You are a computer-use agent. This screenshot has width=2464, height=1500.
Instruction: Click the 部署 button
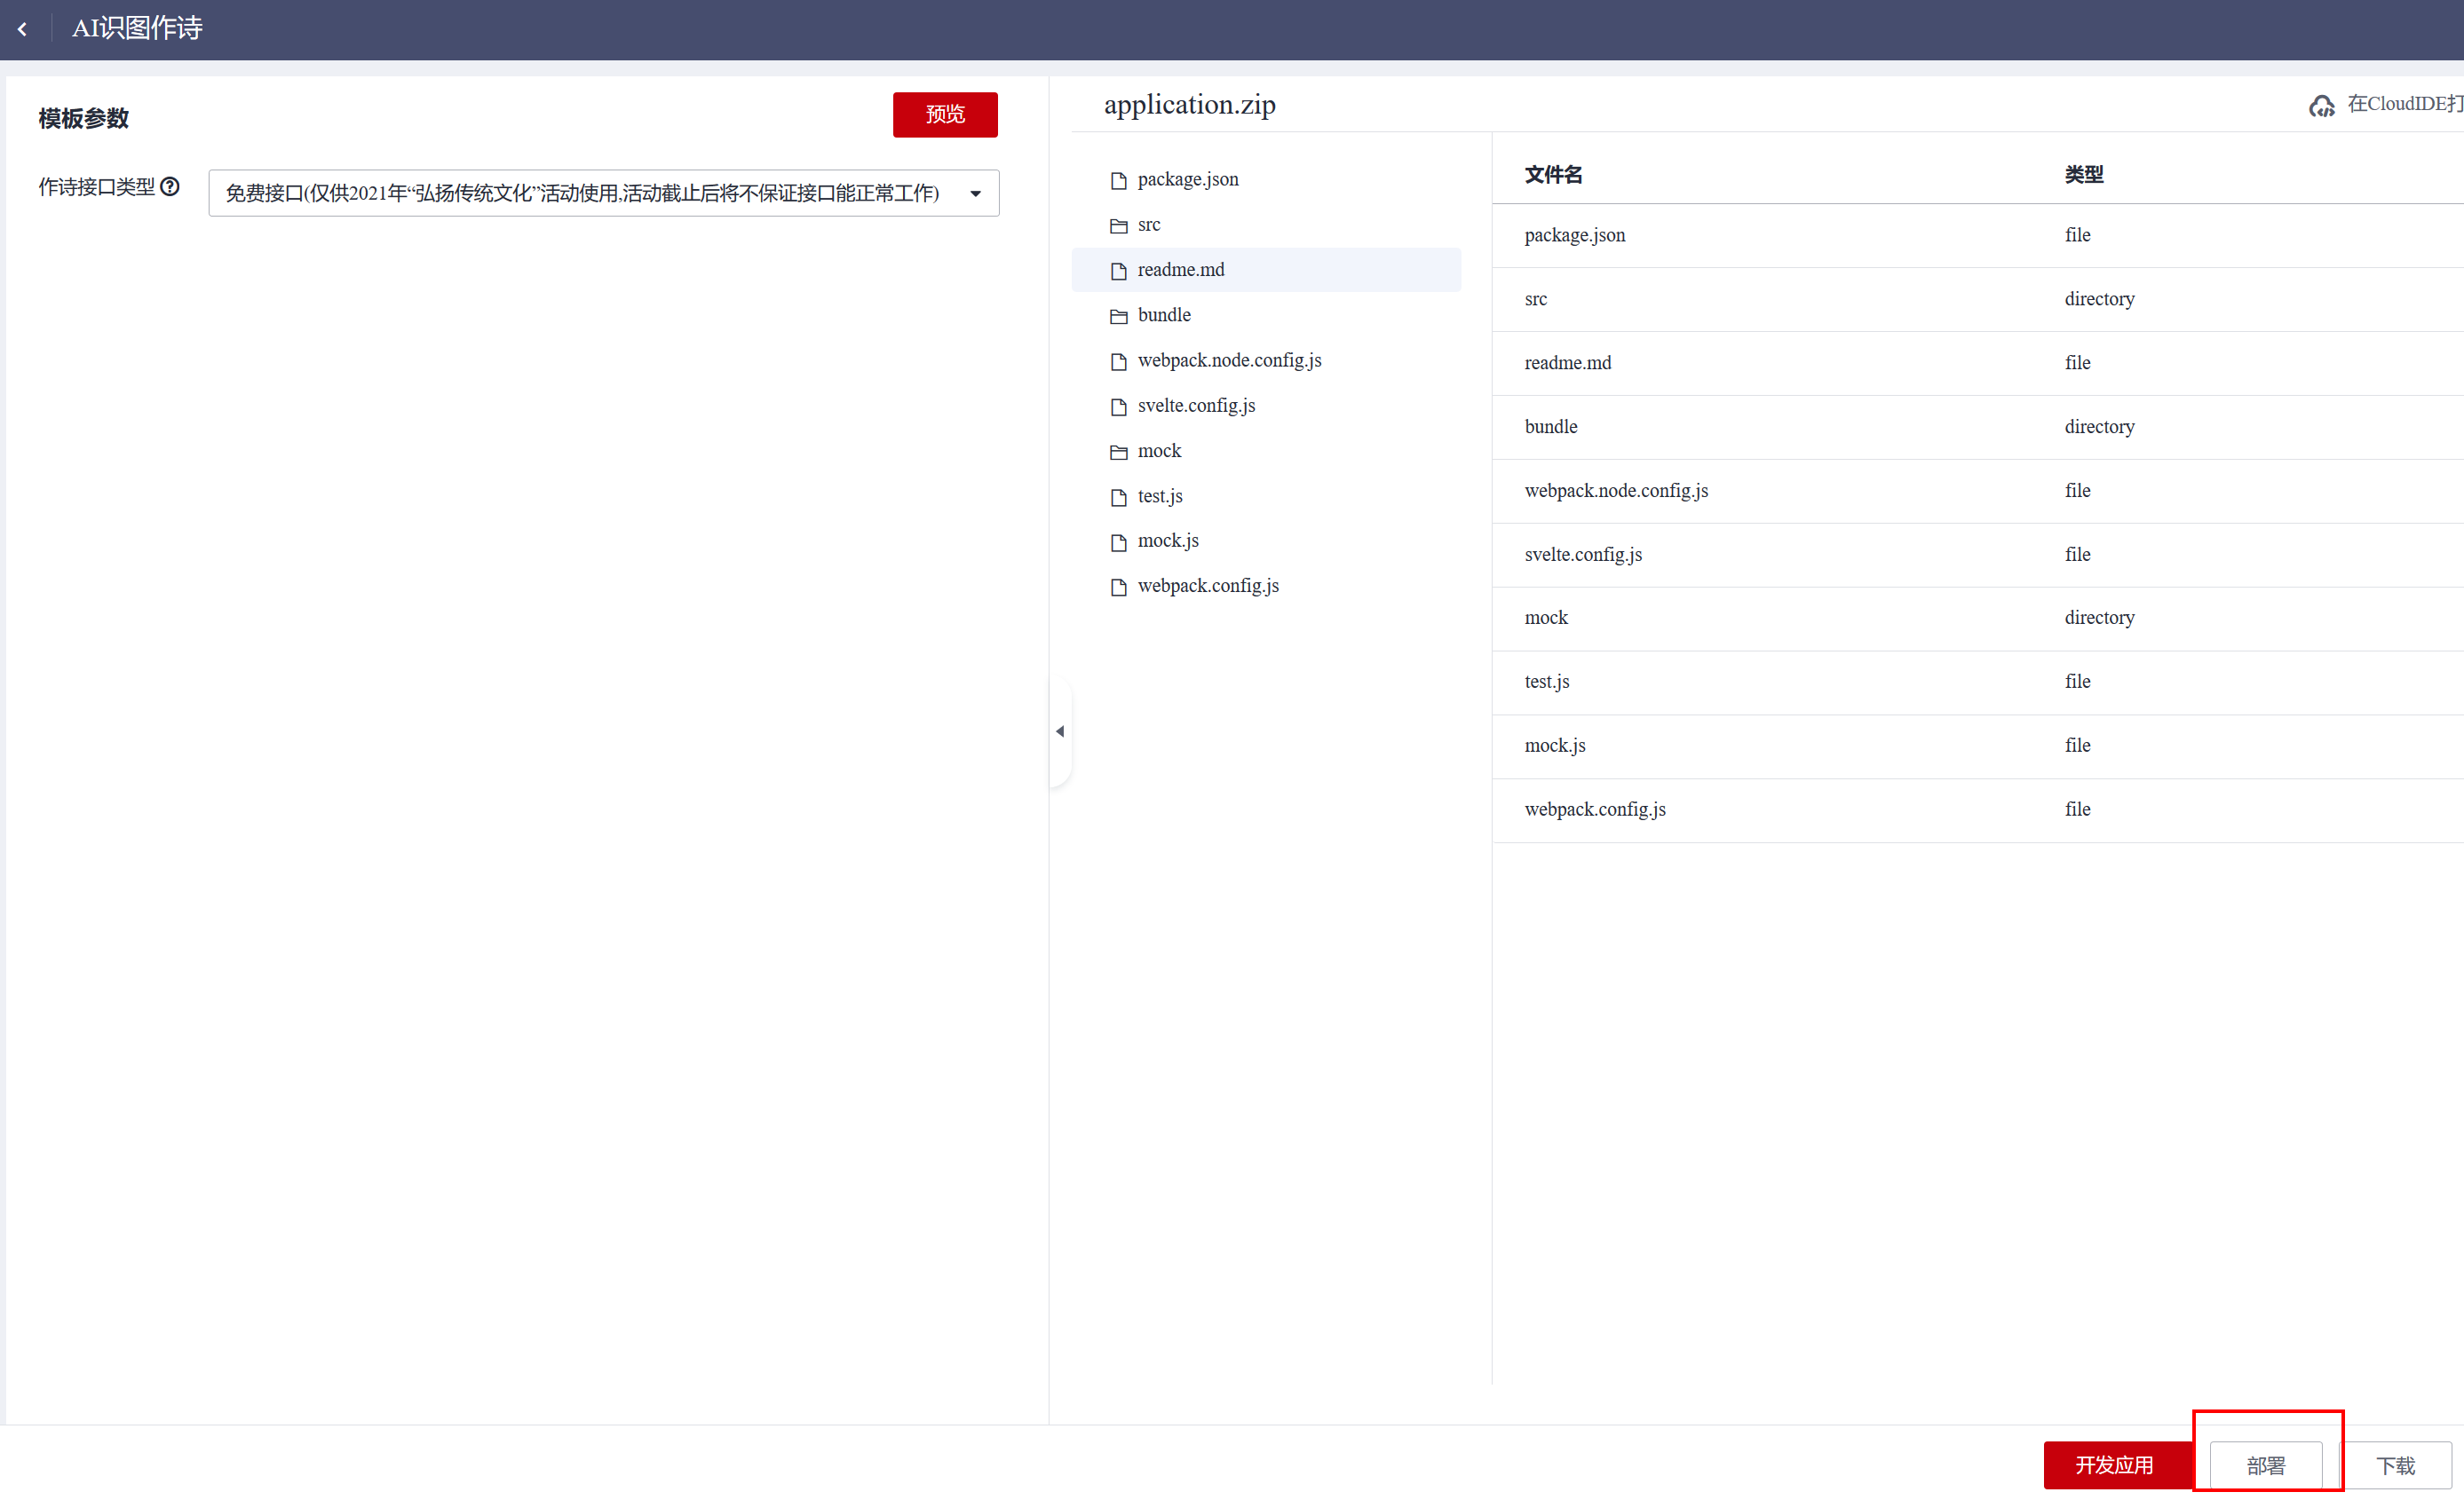click(2265, 1465)
